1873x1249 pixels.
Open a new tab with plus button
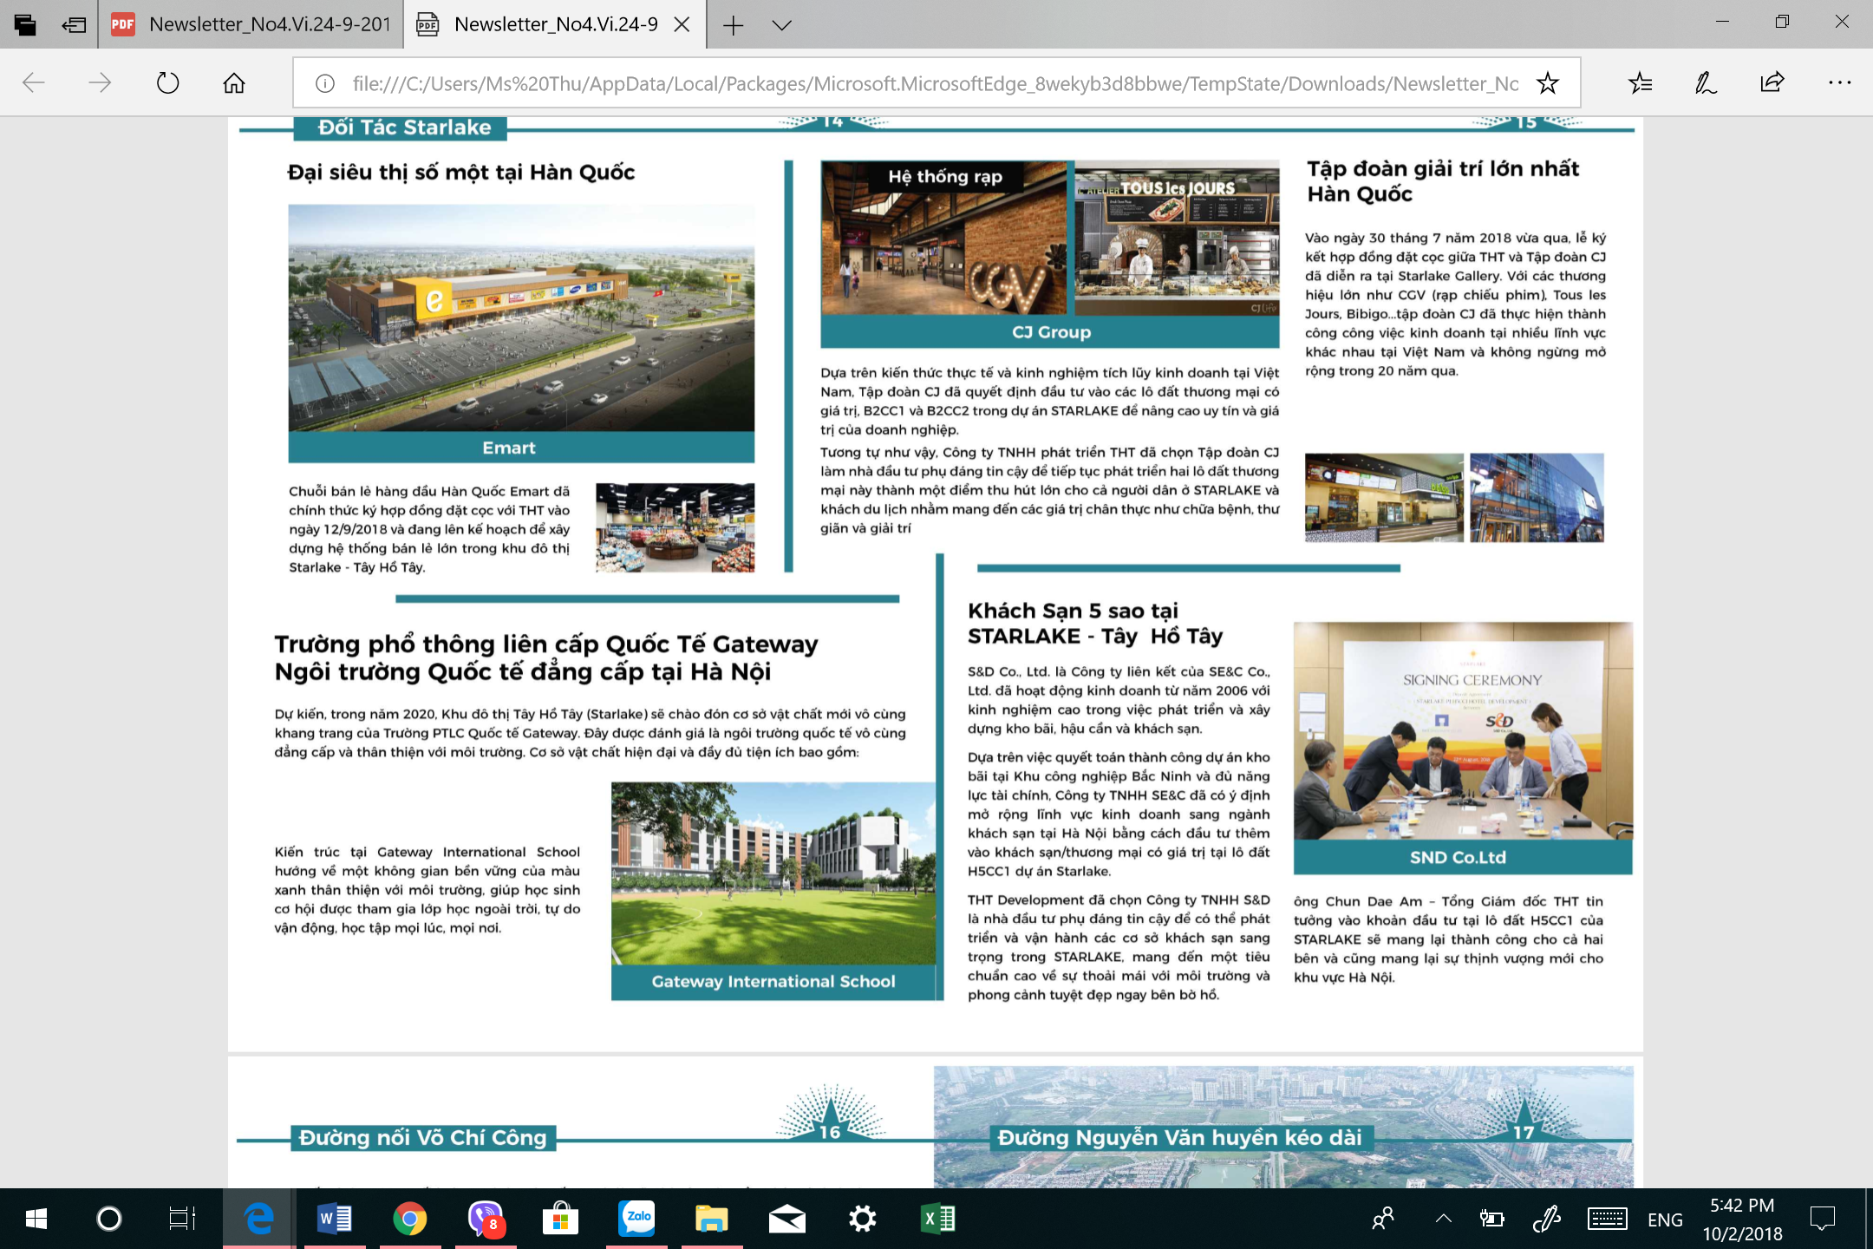(734, 25)
